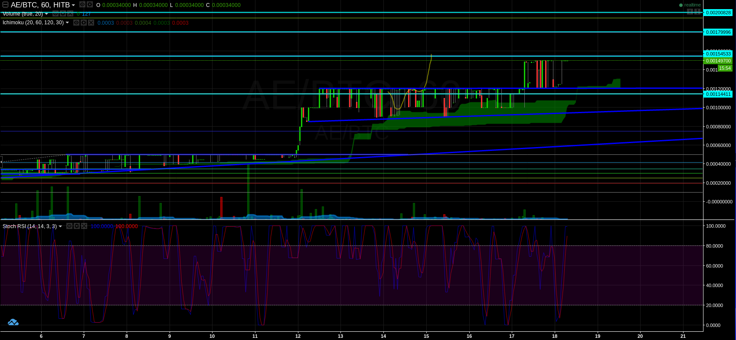Click the date 12 on the time axis
This screenshot has width=736, height=340.
(x=298, y=336)
